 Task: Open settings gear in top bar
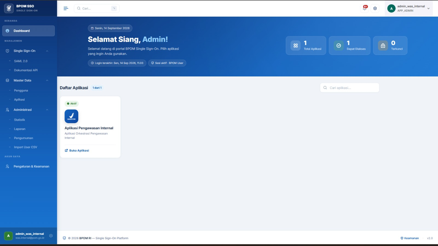coord(375,8)
